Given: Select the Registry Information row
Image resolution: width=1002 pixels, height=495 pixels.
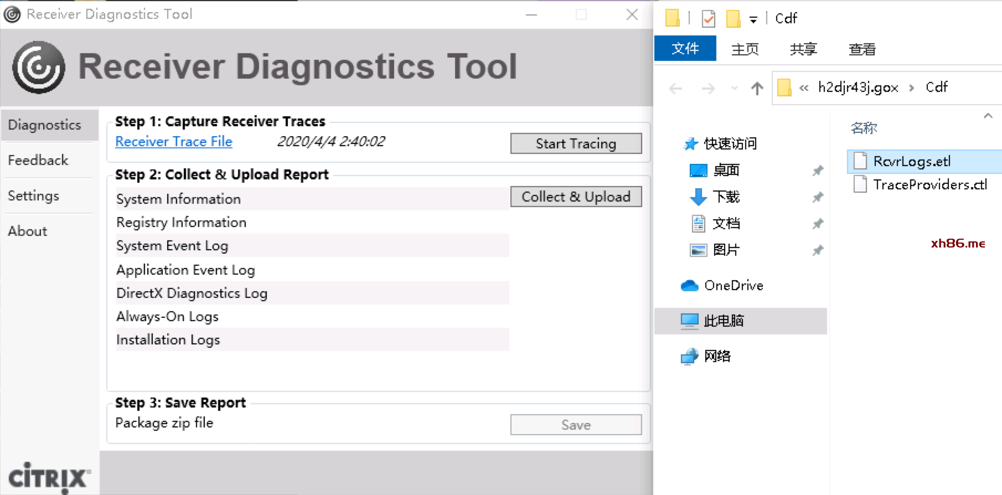Looking at the screenshot, I should coord(312,222).
